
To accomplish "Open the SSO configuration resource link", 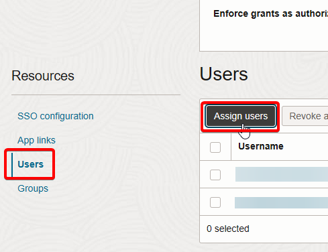I will click(56, 117).
